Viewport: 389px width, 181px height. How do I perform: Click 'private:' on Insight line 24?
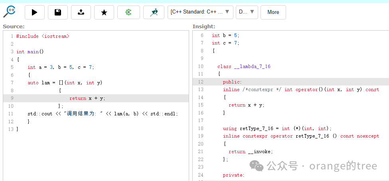(x=234, y=175)
